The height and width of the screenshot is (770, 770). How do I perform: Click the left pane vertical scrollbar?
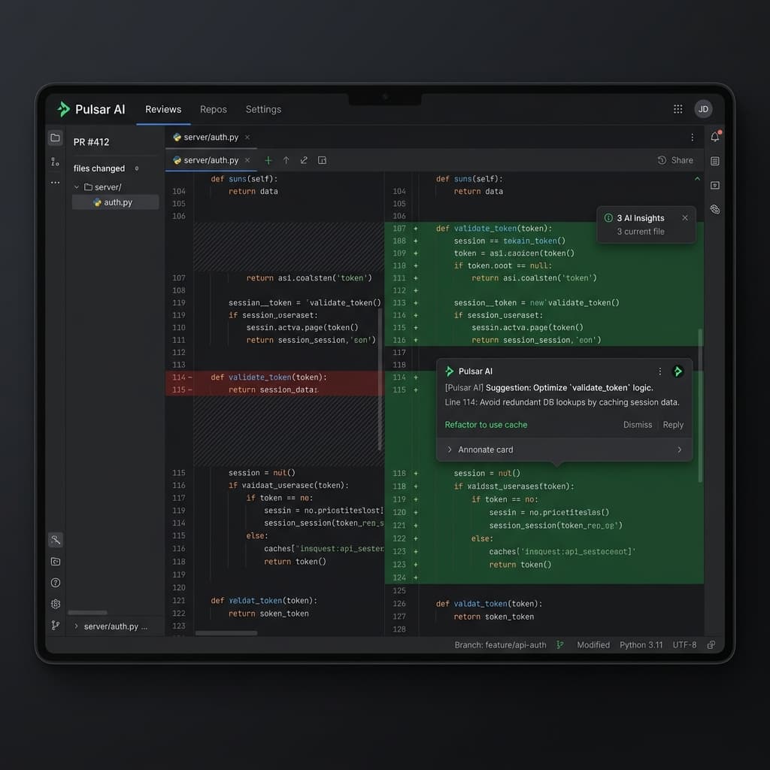380,378
